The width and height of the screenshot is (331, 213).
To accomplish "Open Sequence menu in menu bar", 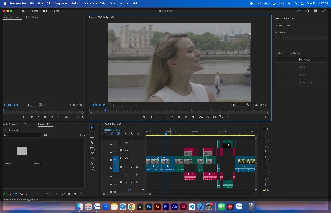I will [x=61, y=3].
